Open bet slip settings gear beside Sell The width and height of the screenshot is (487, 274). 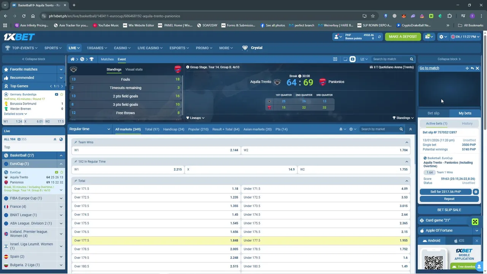tap(476, 192)
